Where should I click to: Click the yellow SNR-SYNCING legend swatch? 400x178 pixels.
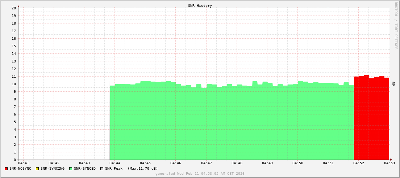(x=37, y=169)
